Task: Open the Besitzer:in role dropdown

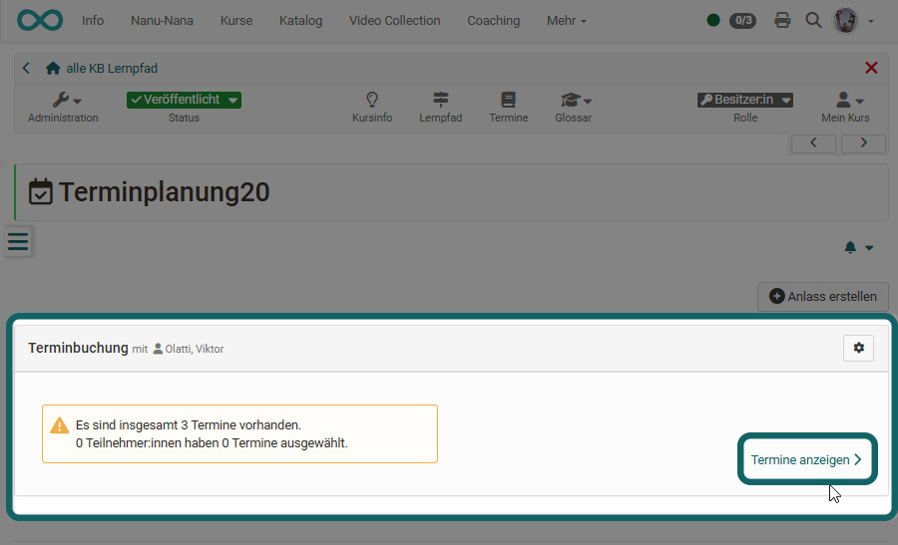Action: pos(744,100)
